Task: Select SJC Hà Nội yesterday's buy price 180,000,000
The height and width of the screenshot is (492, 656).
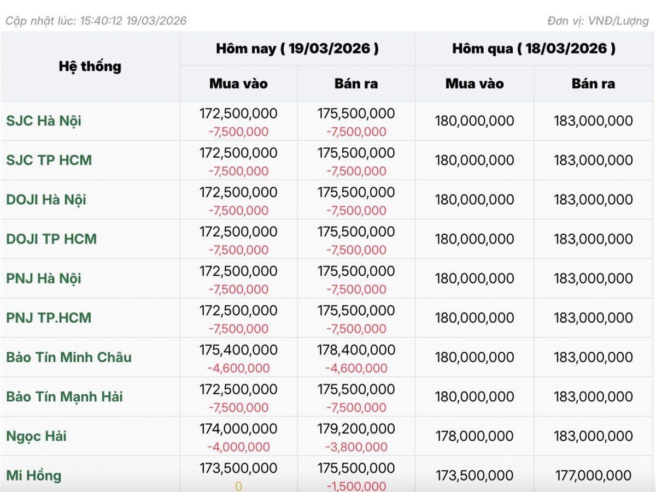Action: point(475,121)
